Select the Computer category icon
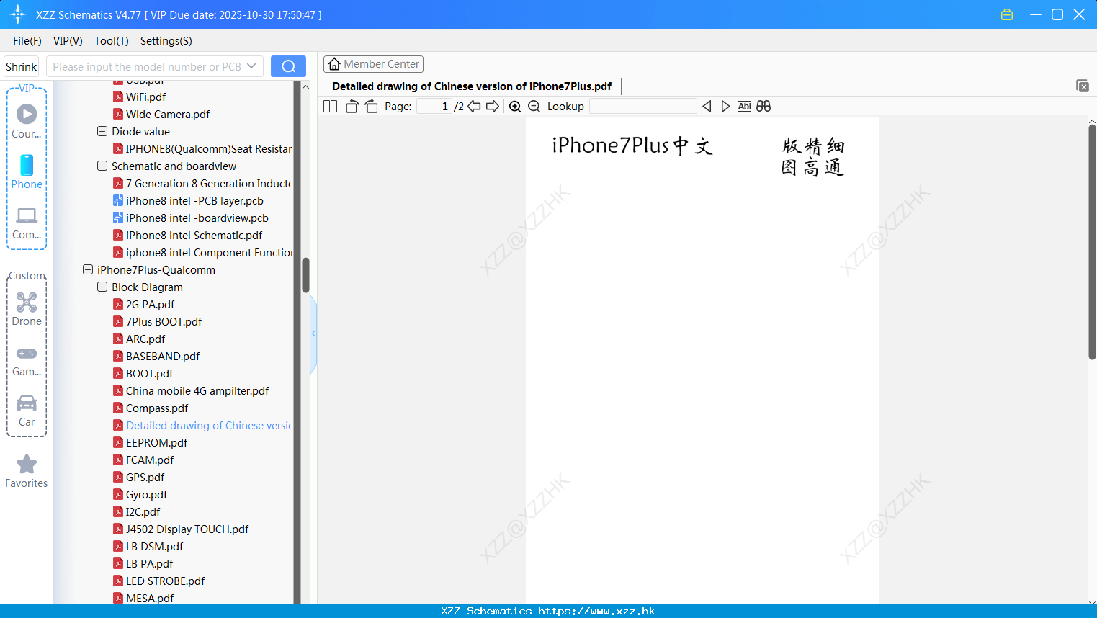Screen dimensions: 1097x618 (27, 223)
